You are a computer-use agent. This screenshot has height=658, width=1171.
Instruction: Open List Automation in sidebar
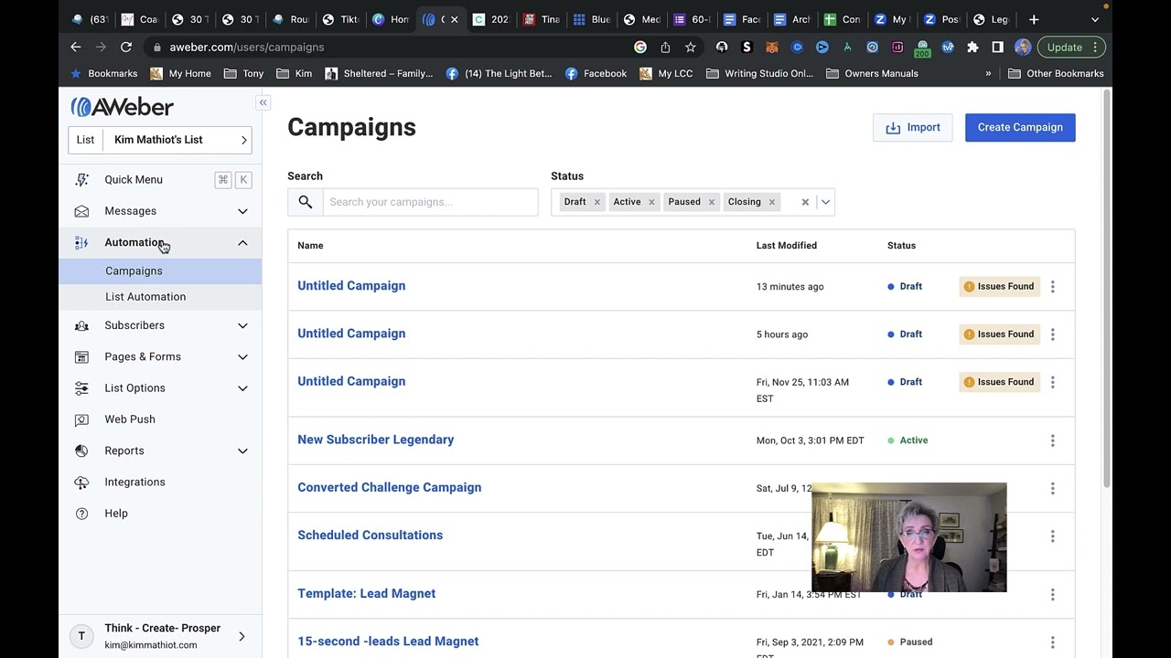click(x=145, y=296)
